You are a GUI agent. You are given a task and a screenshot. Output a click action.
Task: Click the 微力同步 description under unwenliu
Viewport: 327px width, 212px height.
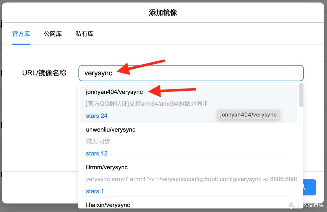coord(98,142)
